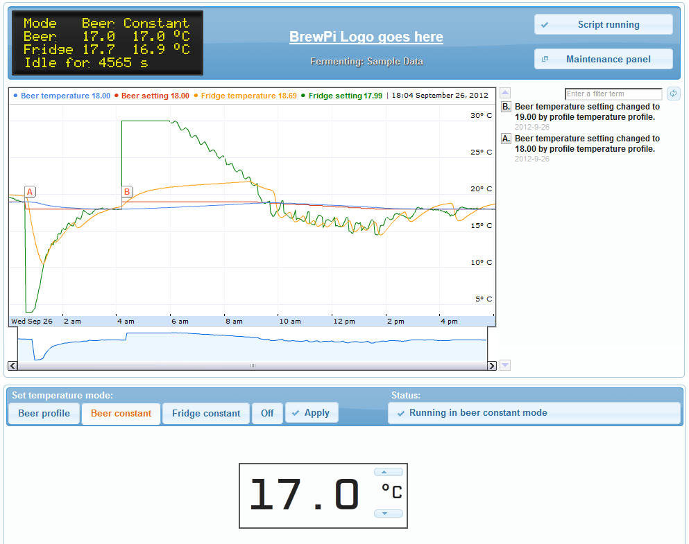Select the Fridge constant mode

206,413
